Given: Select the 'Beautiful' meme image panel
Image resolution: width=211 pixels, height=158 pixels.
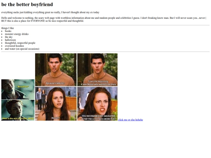Looking at the screenshot, I should coord(18,89).
